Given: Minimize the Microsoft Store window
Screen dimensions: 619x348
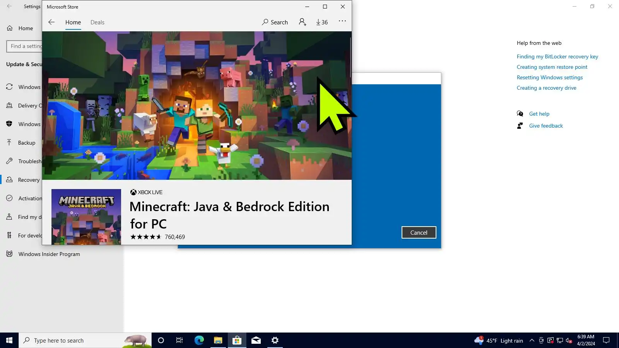Looking at the screenshot, I should [307, 7].
